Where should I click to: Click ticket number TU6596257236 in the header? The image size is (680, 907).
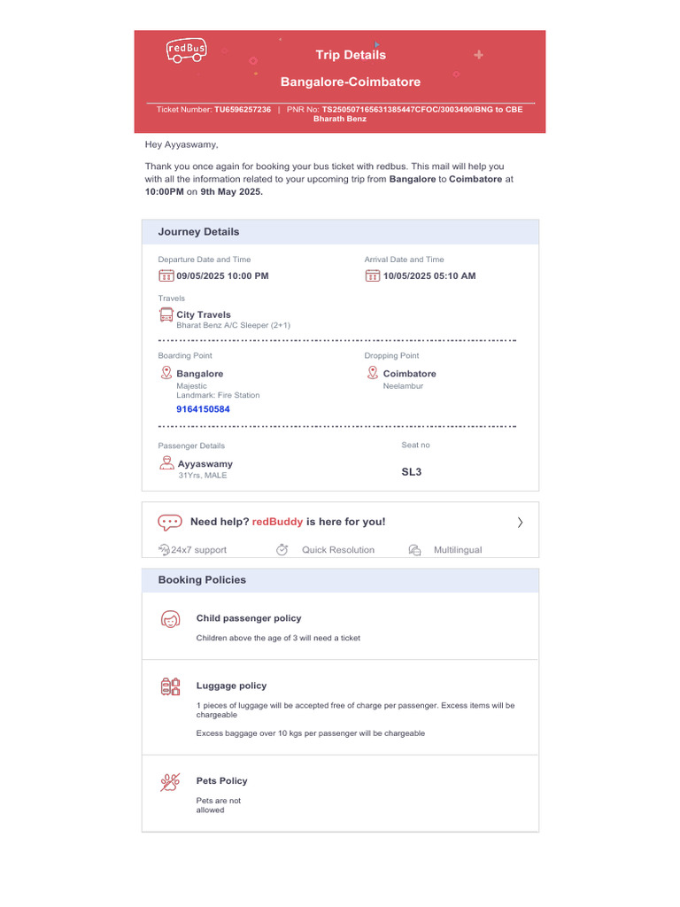point(242,109)
